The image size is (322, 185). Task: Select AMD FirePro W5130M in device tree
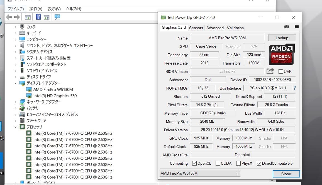tap(53, 89)
